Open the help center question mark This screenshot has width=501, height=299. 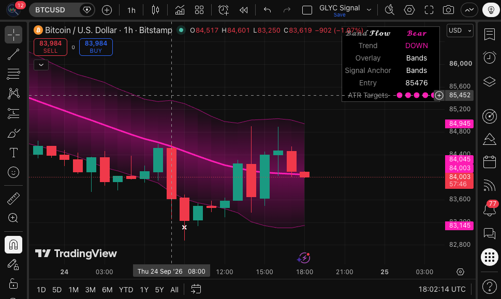coord(490,286)
